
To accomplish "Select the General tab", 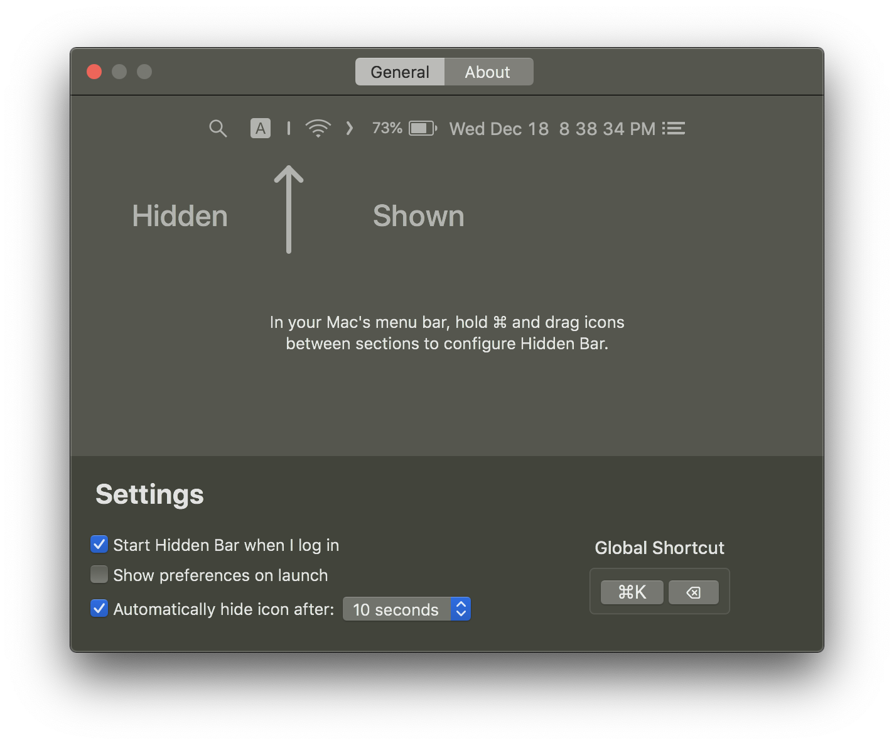I will 400,72.
